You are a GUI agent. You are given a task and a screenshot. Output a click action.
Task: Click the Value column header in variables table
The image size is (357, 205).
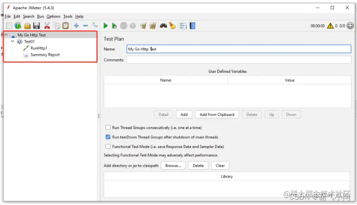tap(290, 80)
